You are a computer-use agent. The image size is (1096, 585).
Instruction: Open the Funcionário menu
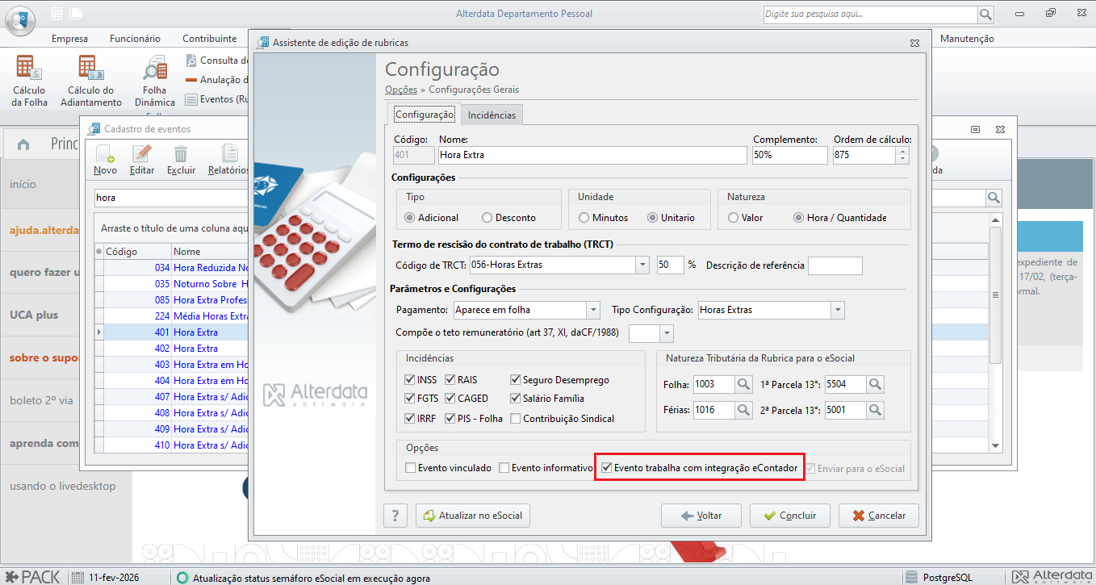pyautogui.click(x=135, y=39)
